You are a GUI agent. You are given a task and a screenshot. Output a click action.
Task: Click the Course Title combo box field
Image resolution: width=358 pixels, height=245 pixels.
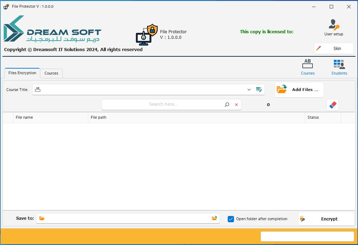tap(149, 90)
